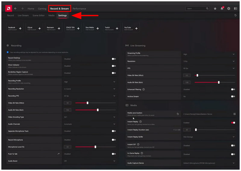Toggle Borderless Region Capture switch
This screenshot has height=171, width=241.
point(114,73)
